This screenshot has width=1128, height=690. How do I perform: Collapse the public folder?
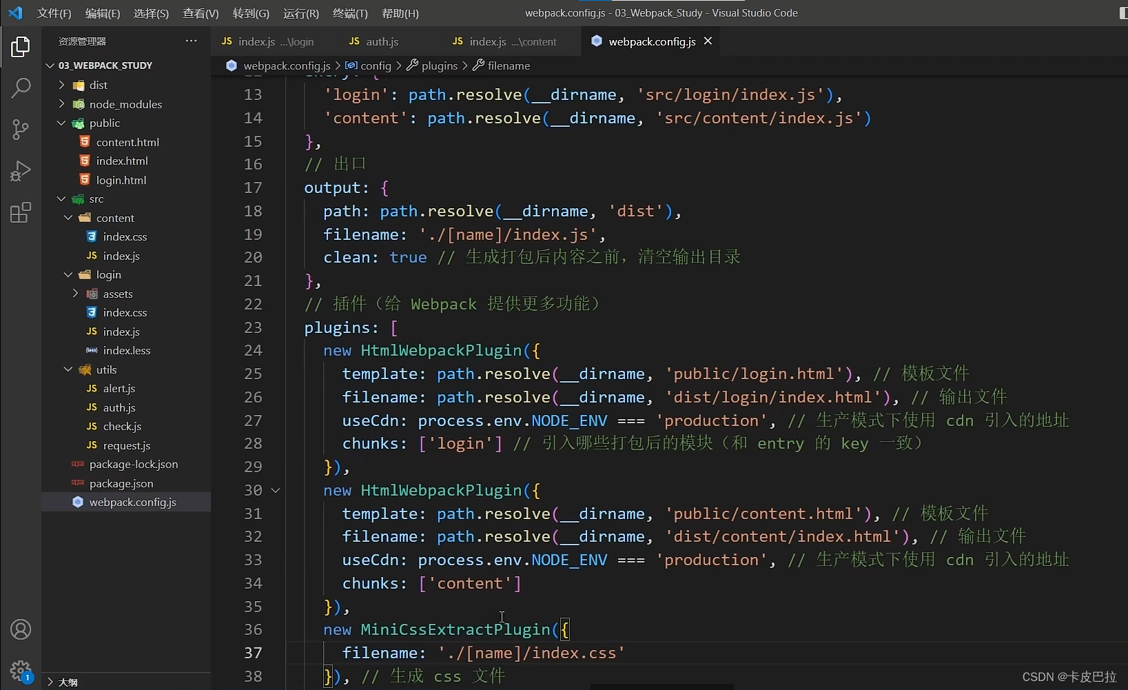[62, 123]
